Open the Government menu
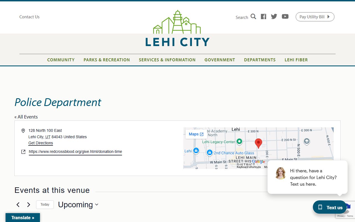The width and height of the screenshot is (355, 222). click(x=220, y=60)
